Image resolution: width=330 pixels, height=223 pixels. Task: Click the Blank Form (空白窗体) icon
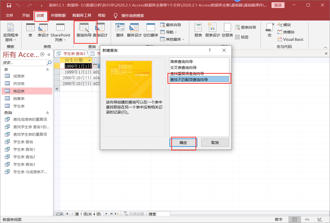click(151, 30)
